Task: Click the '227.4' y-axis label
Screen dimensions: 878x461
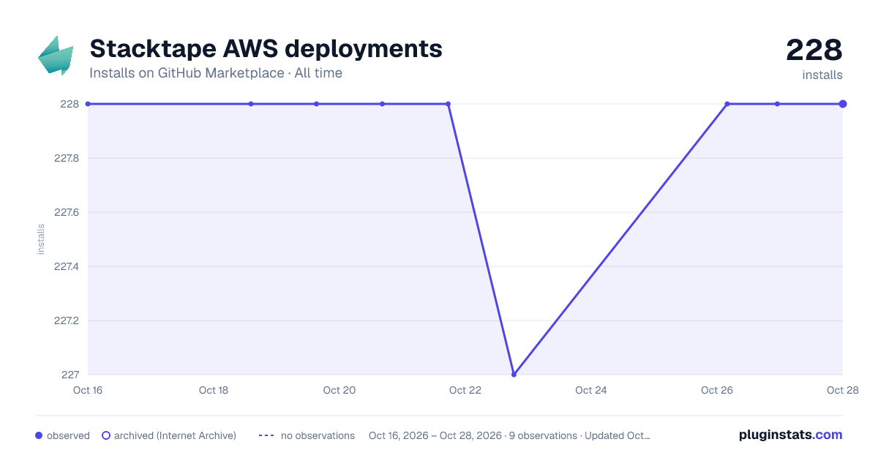Action: pos(67,266)
